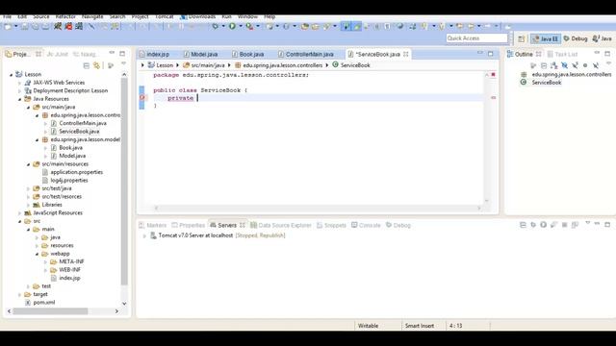
Task: Collapse the src/main/java folder
Action: pyautogui.click(x=28, y=107)
